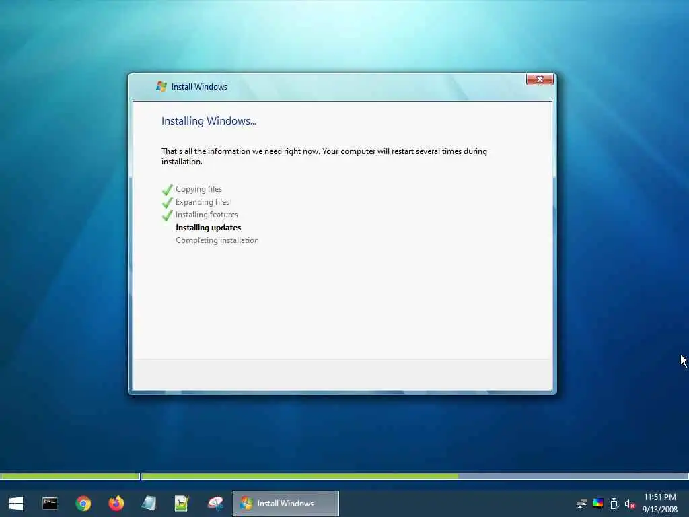The image size is (689, 517).
Task: Click the short left green progress bar
Action: pyautogui.click(x=70, y=476)
